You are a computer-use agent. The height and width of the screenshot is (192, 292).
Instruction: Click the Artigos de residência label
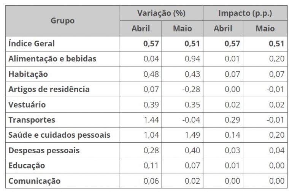click(49, 90)
